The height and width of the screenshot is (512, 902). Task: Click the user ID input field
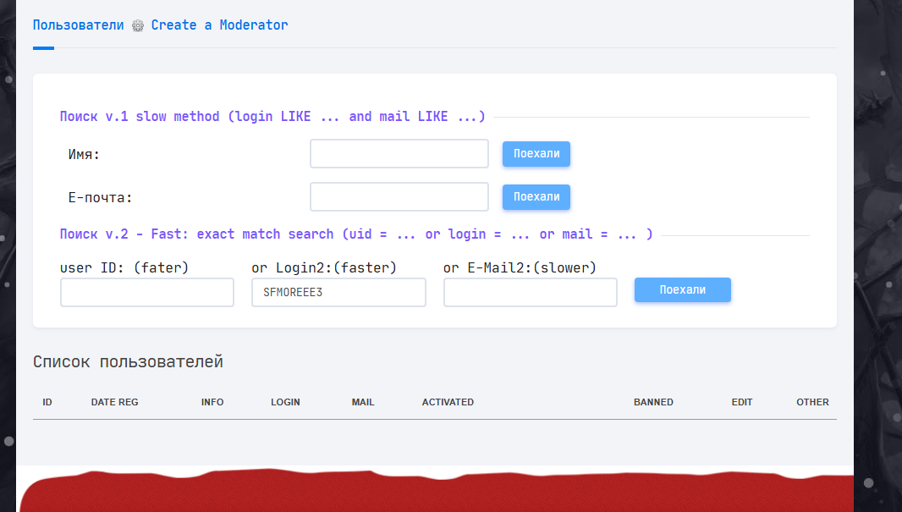pos(147,292)
